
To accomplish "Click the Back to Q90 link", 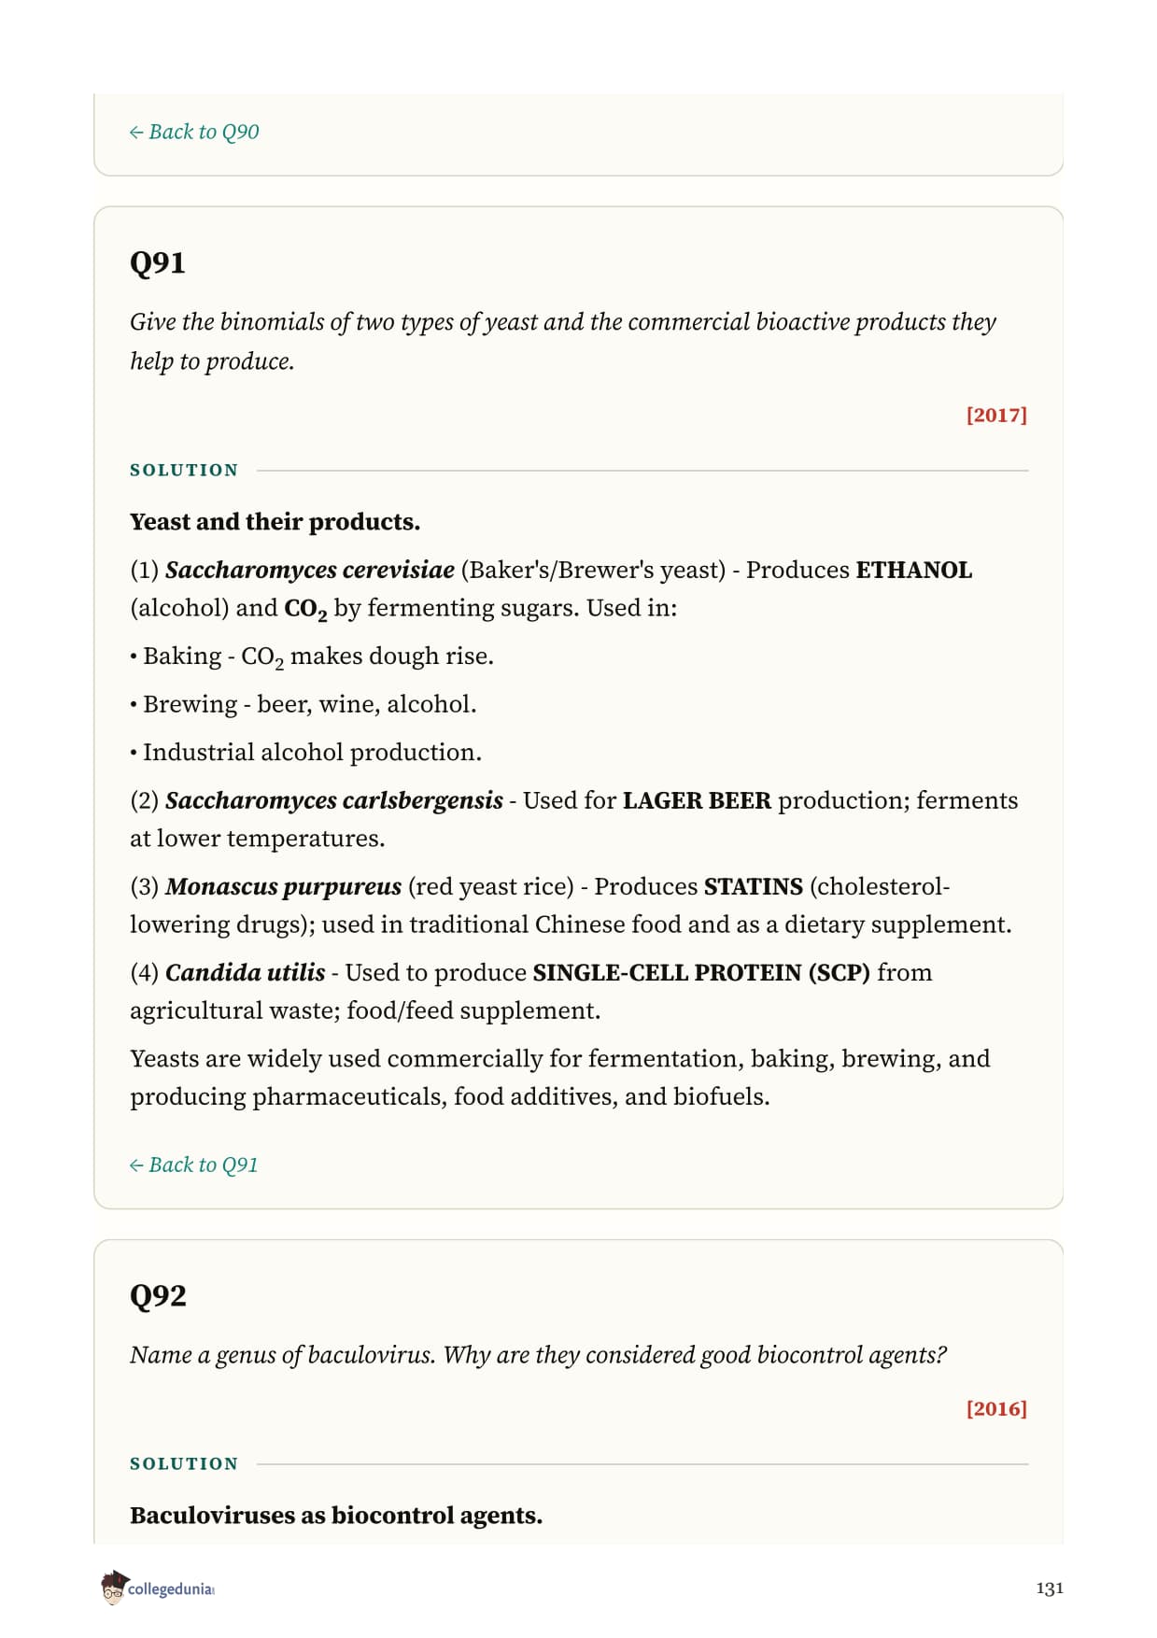I will click(194, 132).
